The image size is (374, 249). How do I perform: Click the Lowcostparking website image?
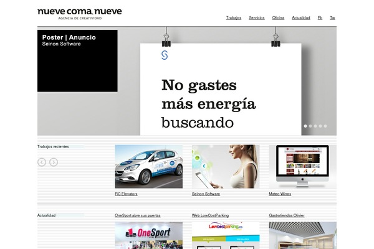point(226,235)
